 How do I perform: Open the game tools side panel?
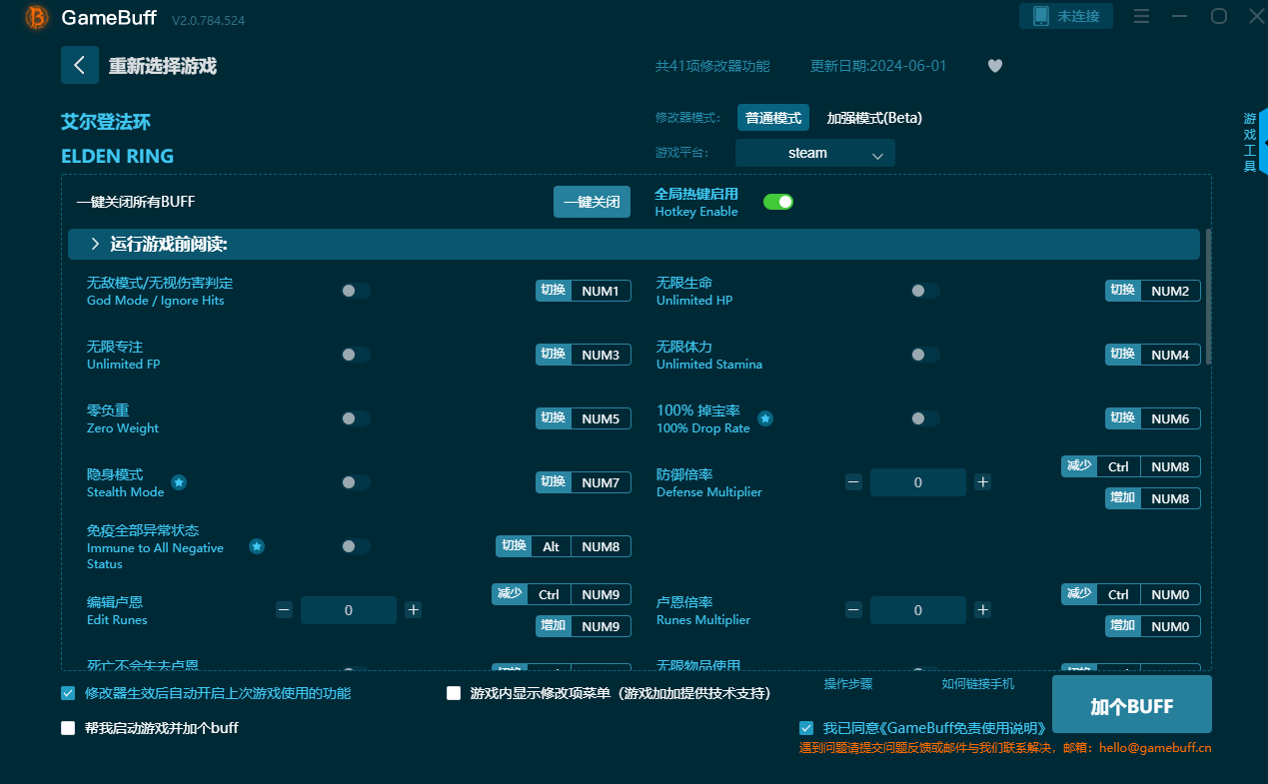pyautogui.click(x=1251, y=143)
